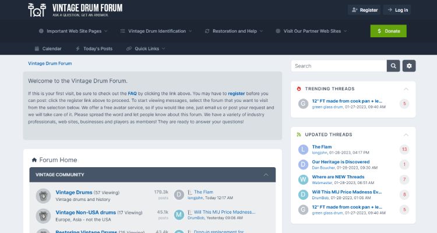Open the FAQ link in welcome text
Screen dimensions: 437x233
(132, 94)
